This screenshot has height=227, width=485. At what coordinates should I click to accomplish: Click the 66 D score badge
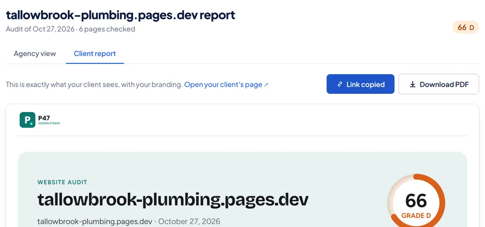coord(466,27)
